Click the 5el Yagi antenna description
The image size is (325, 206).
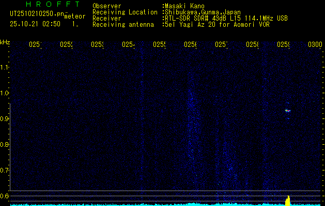pyautogui.click(x=217, y=25)
